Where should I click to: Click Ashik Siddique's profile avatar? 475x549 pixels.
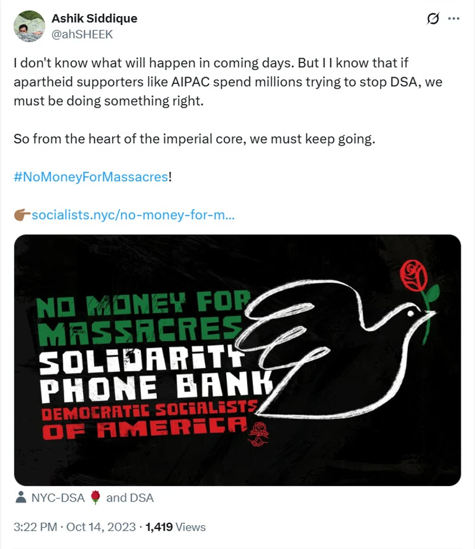click(x=29, y=26)
